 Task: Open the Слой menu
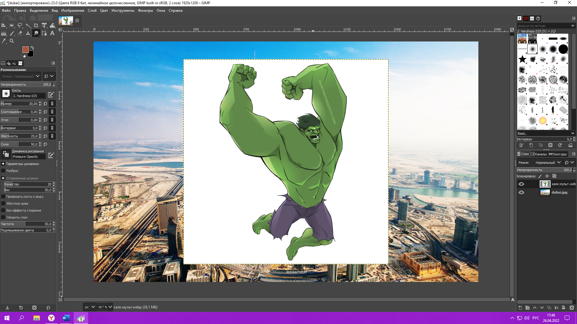[92, 11]
